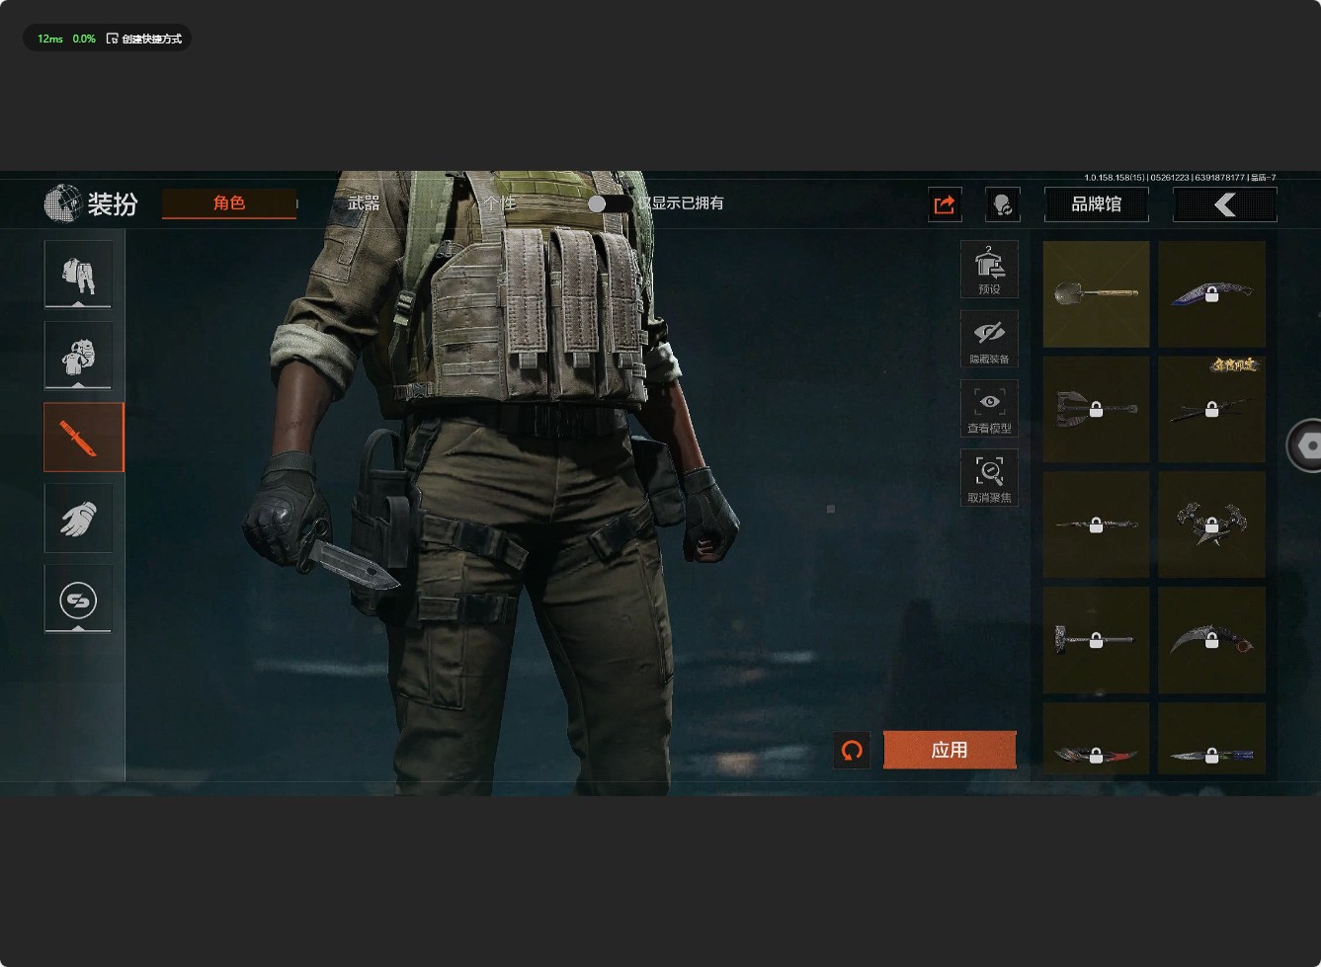Click the globe 装扮 logo
The height and width of the screenshot is (967, 1321).
(x=91, y=203)
